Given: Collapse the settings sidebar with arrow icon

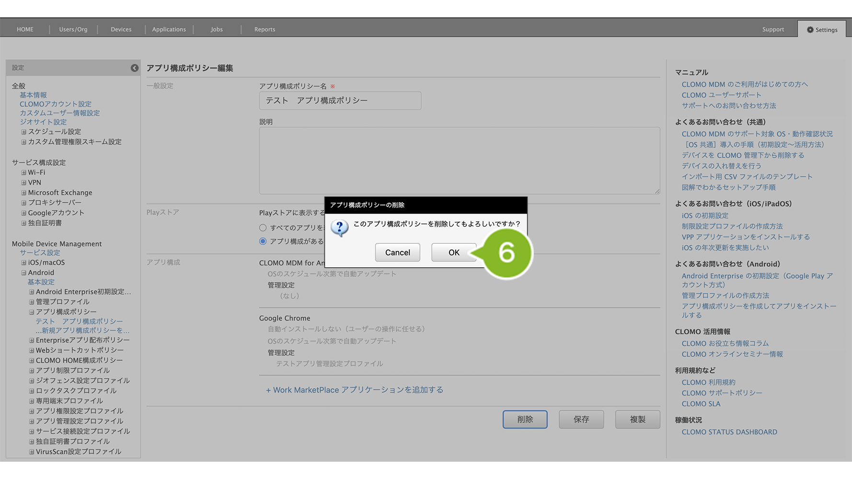Looking at the screenshot, I should (135, 68).
